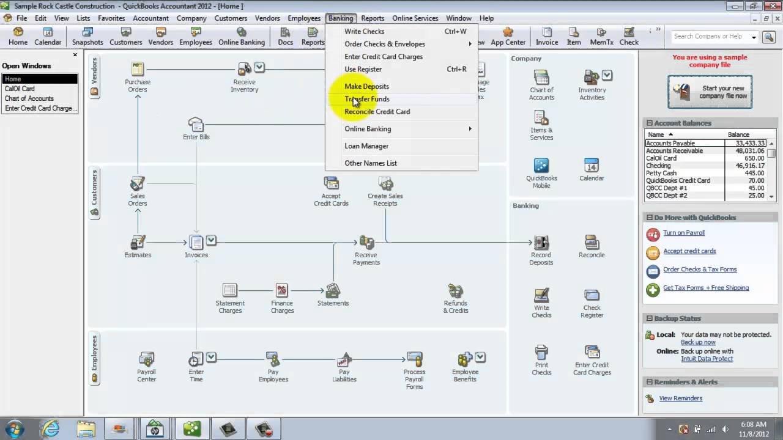Open Sales Orders icon
The height and width of the screenshot is (440, 783).
pos(138,183)
